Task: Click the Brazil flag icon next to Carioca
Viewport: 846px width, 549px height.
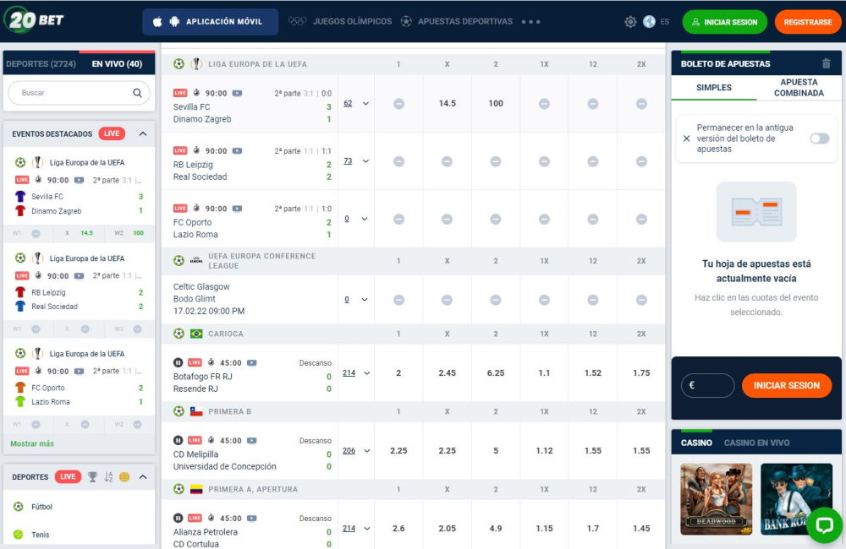Action: pos(196,334)
